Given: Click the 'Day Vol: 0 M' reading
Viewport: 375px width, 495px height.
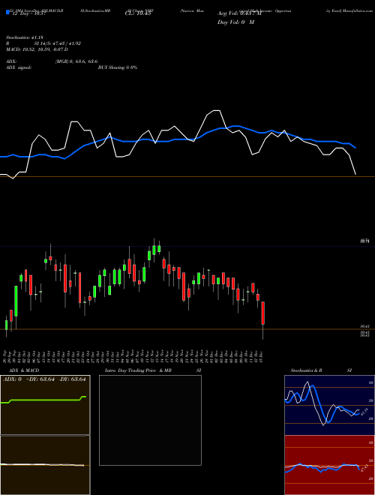Looking at the screenshot, I should coord(235,22).
